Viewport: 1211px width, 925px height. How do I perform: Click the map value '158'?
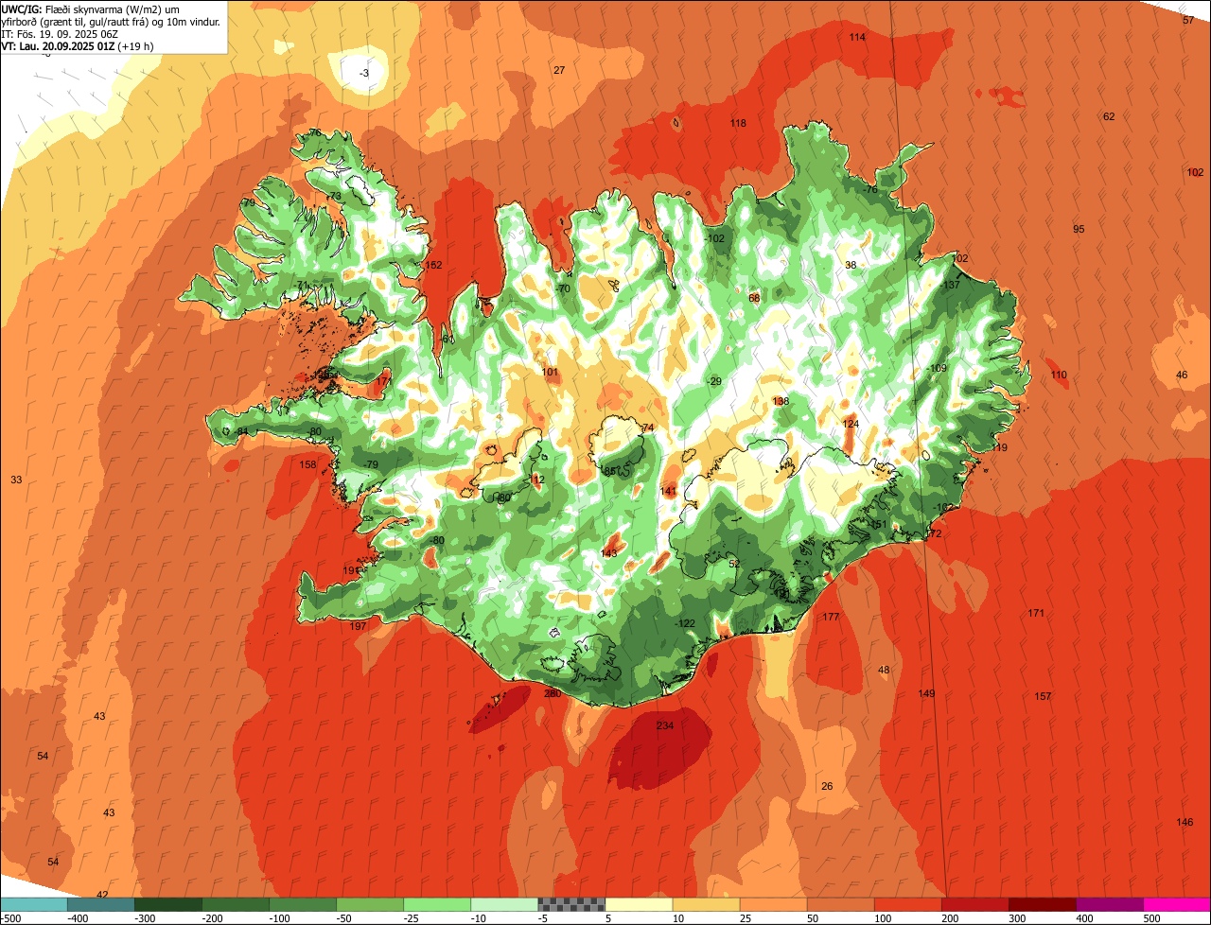(308, 464)
